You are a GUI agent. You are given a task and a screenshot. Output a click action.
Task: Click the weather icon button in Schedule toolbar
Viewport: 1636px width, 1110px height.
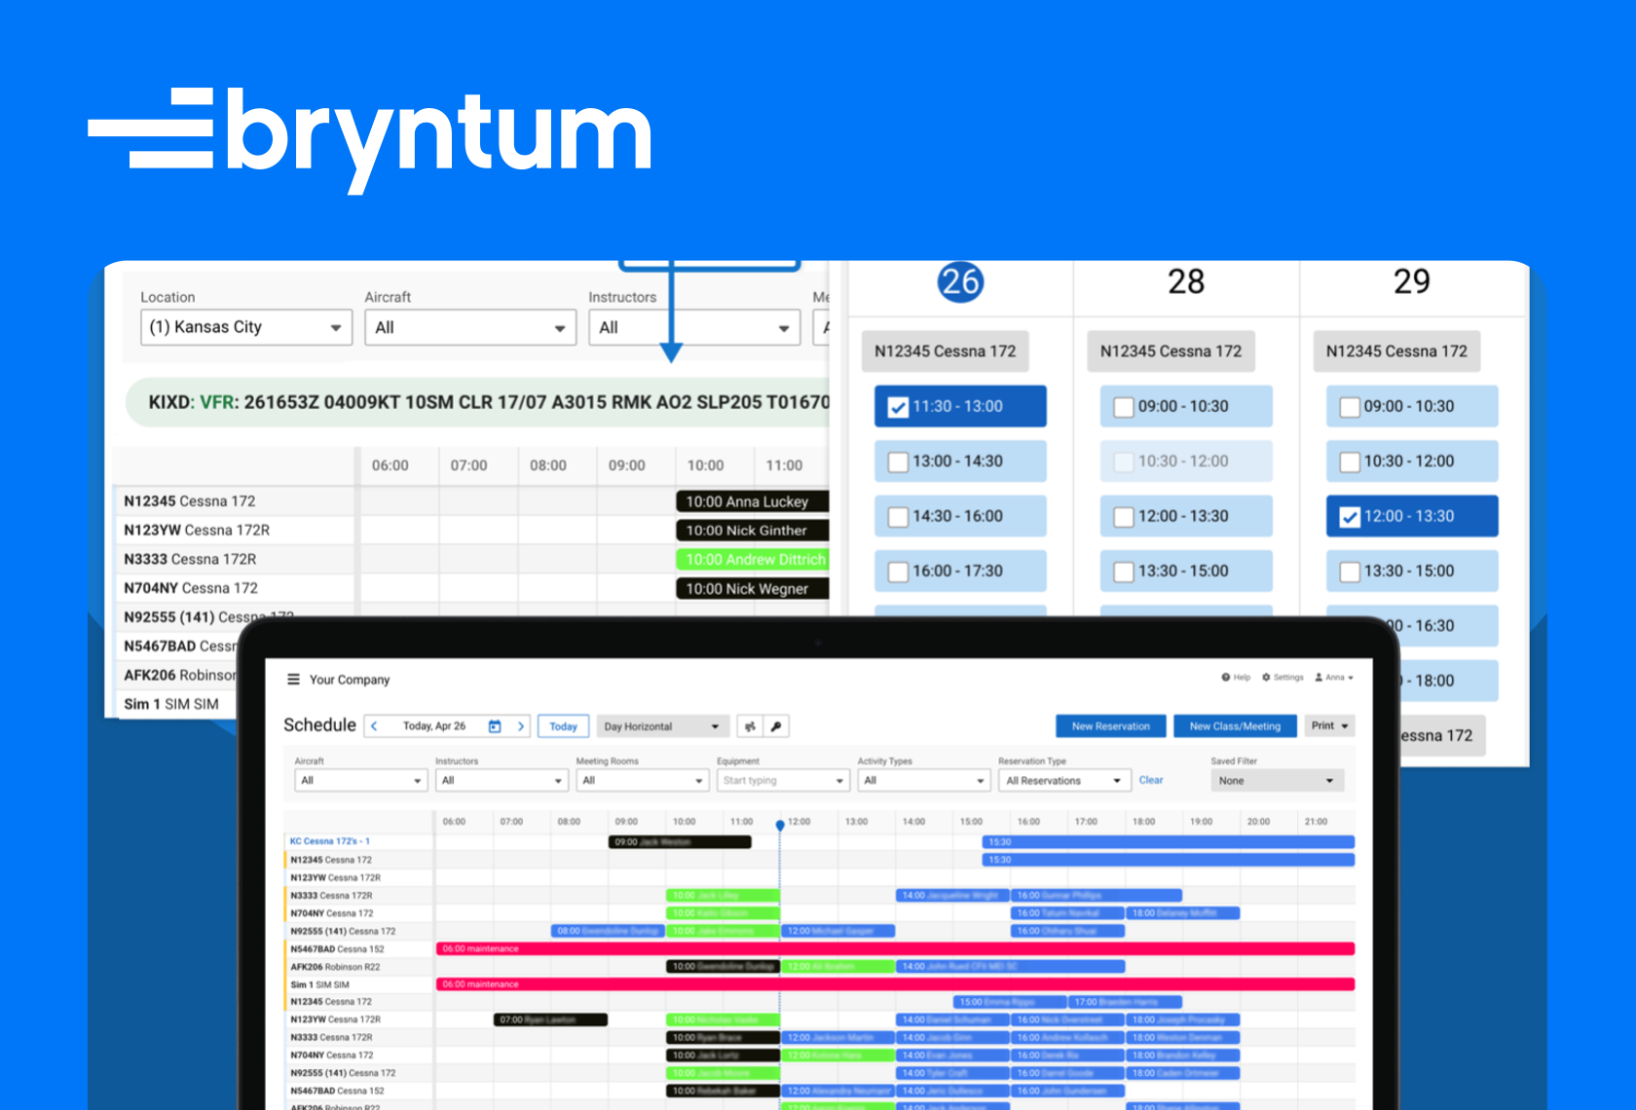[750, 726]
